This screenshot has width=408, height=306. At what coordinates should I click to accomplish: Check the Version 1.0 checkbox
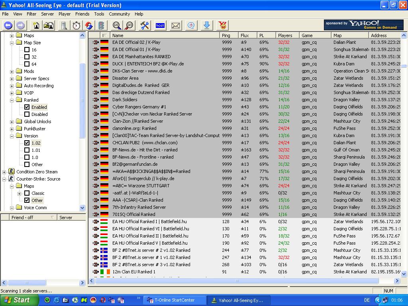click(27, 157)
